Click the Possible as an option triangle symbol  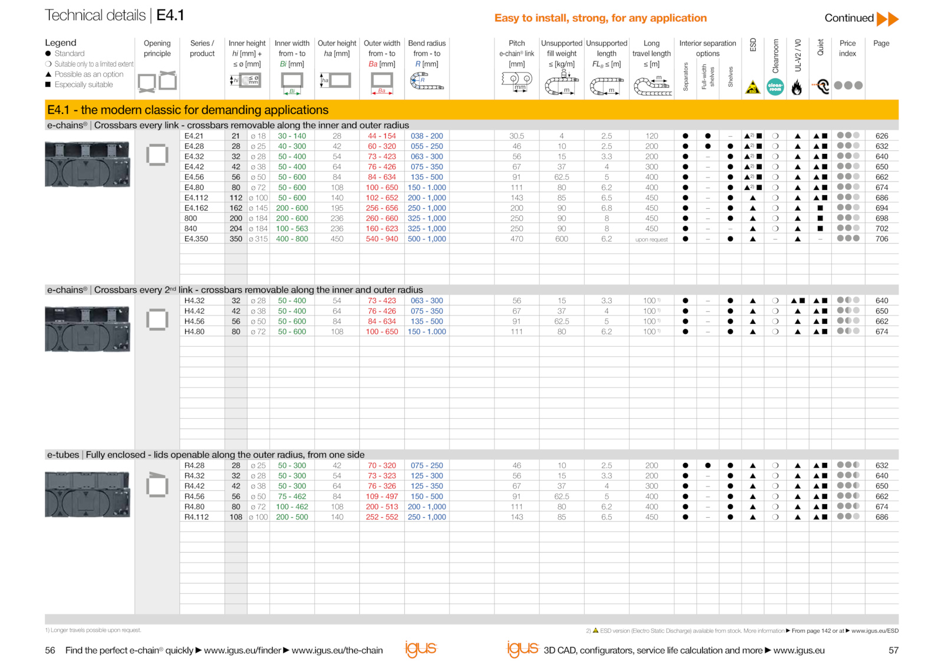click(x=48, y=74)
